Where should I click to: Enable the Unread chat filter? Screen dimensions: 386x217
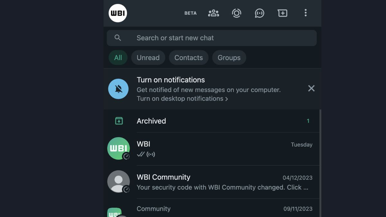click(x=148, y=58)
